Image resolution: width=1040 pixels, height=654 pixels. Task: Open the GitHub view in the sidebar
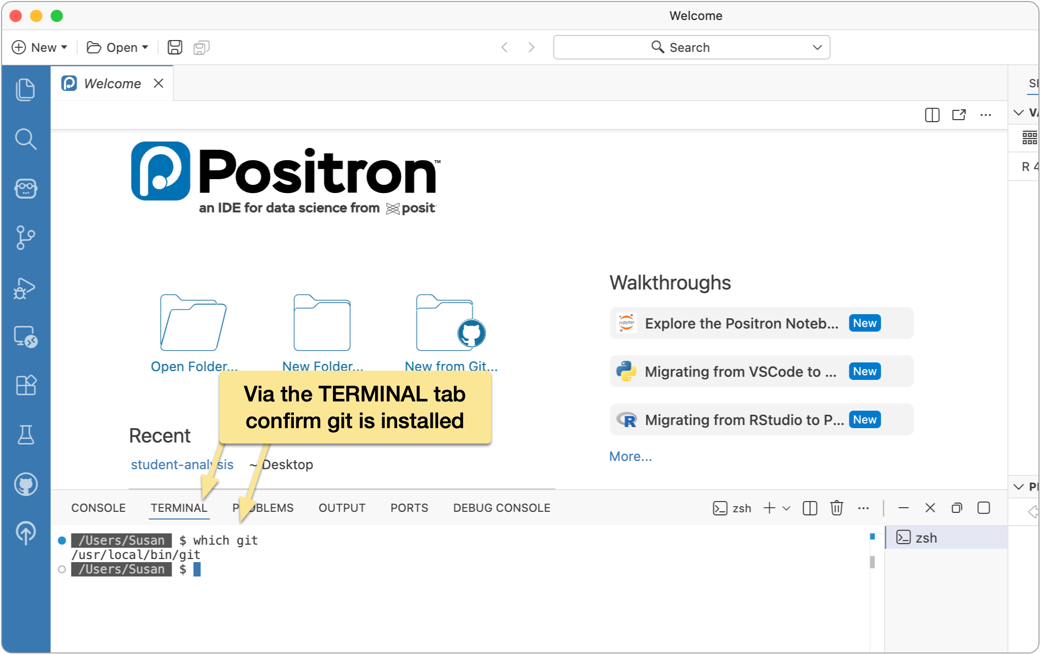[26, 483]
